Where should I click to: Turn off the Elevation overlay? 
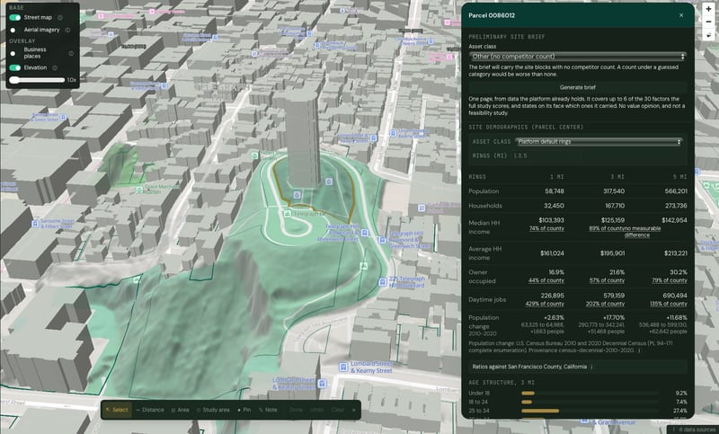[x=15, y=67]
